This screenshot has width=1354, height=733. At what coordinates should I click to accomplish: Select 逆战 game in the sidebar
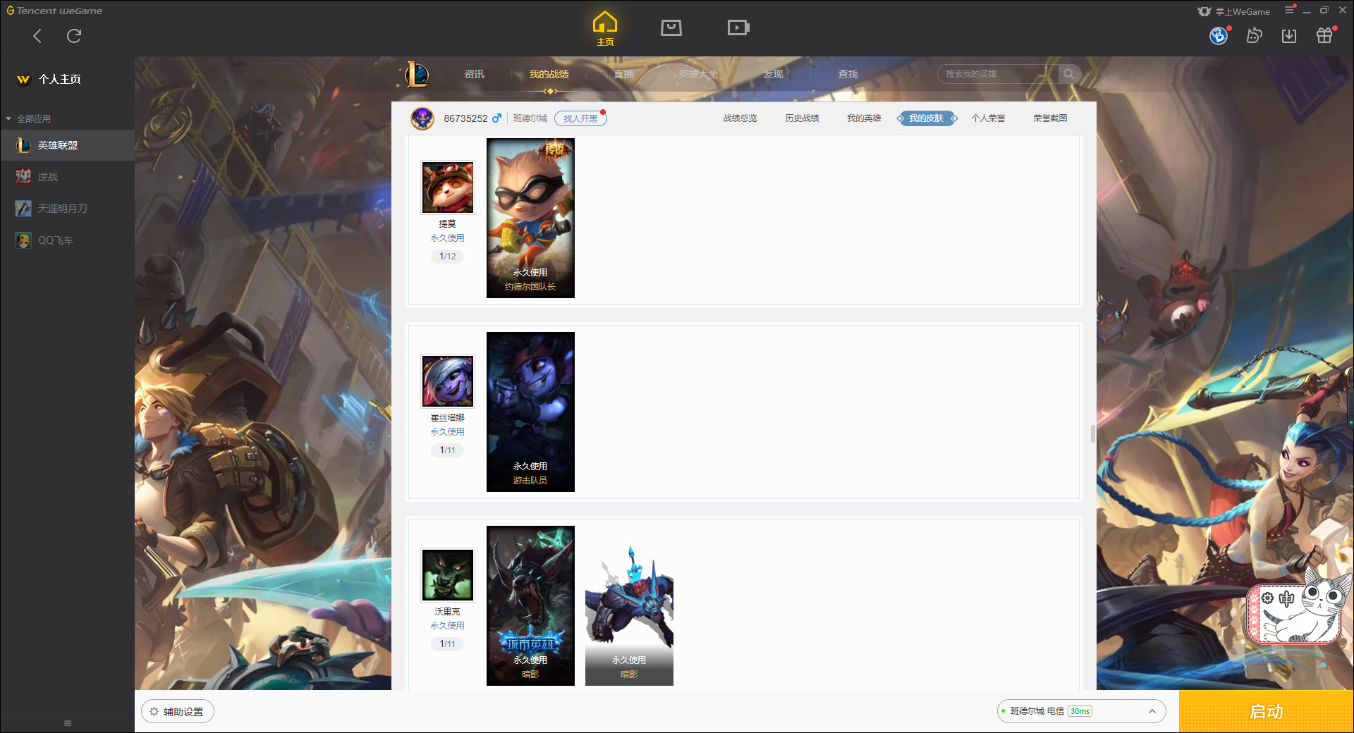tap(67, 177)
